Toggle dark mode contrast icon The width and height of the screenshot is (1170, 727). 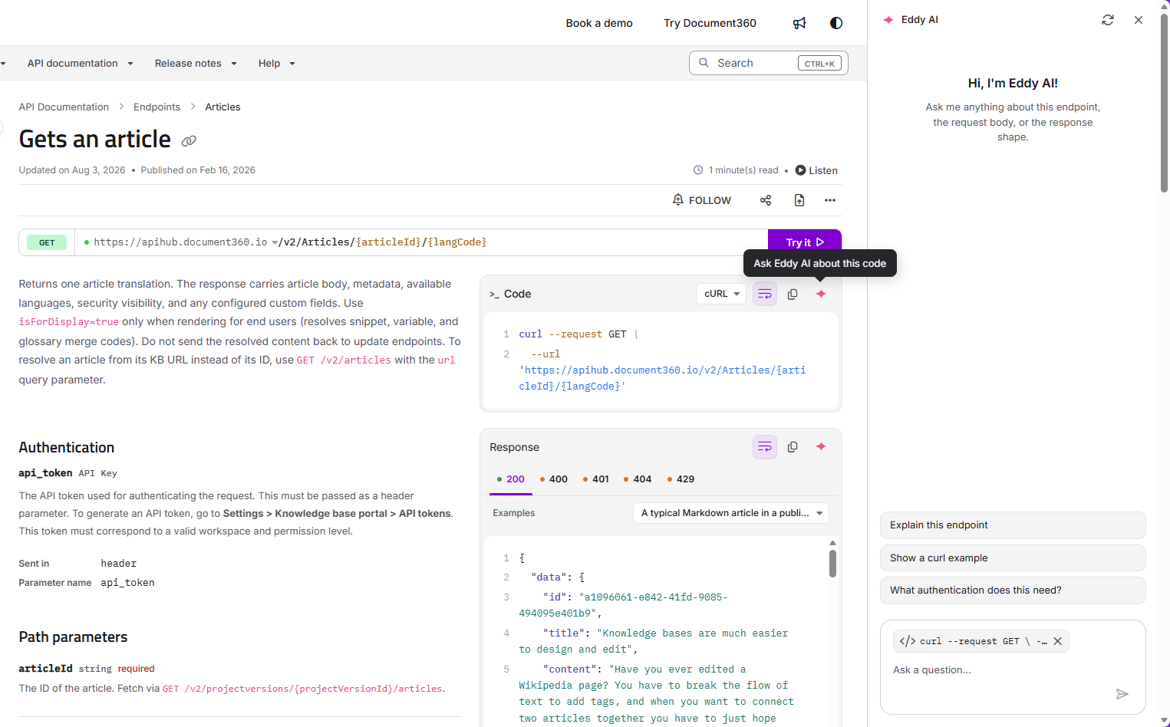pyautogui.click(x=836, y=23)
